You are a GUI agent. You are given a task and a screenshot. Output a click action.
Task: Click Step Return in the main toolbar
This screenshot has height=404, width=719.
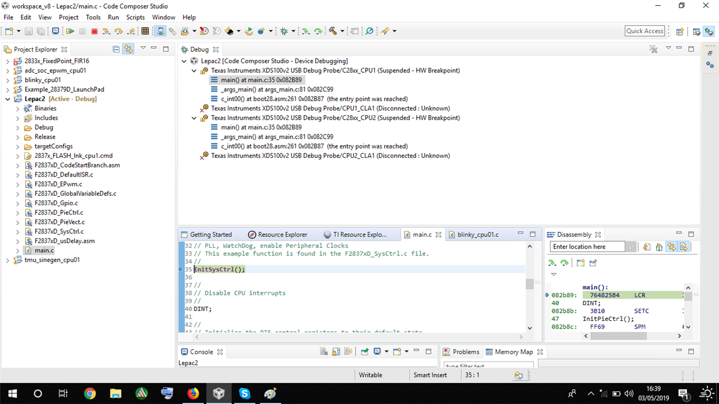(132, 31)
